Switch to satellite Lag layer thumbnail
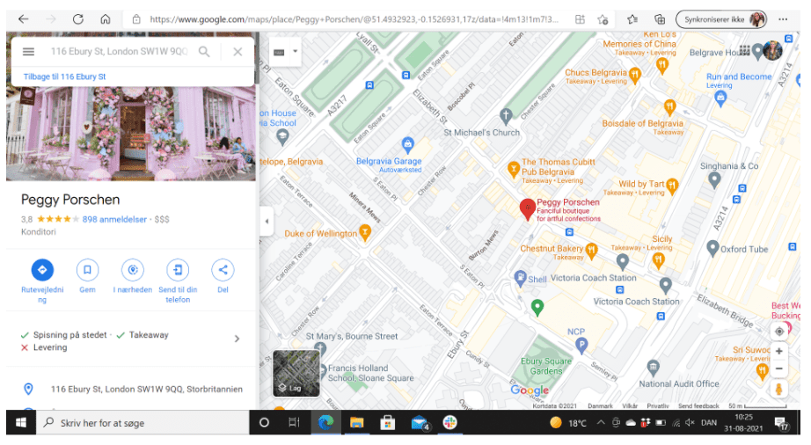Viewport: 811px width, 445px height. coord(296,373)
